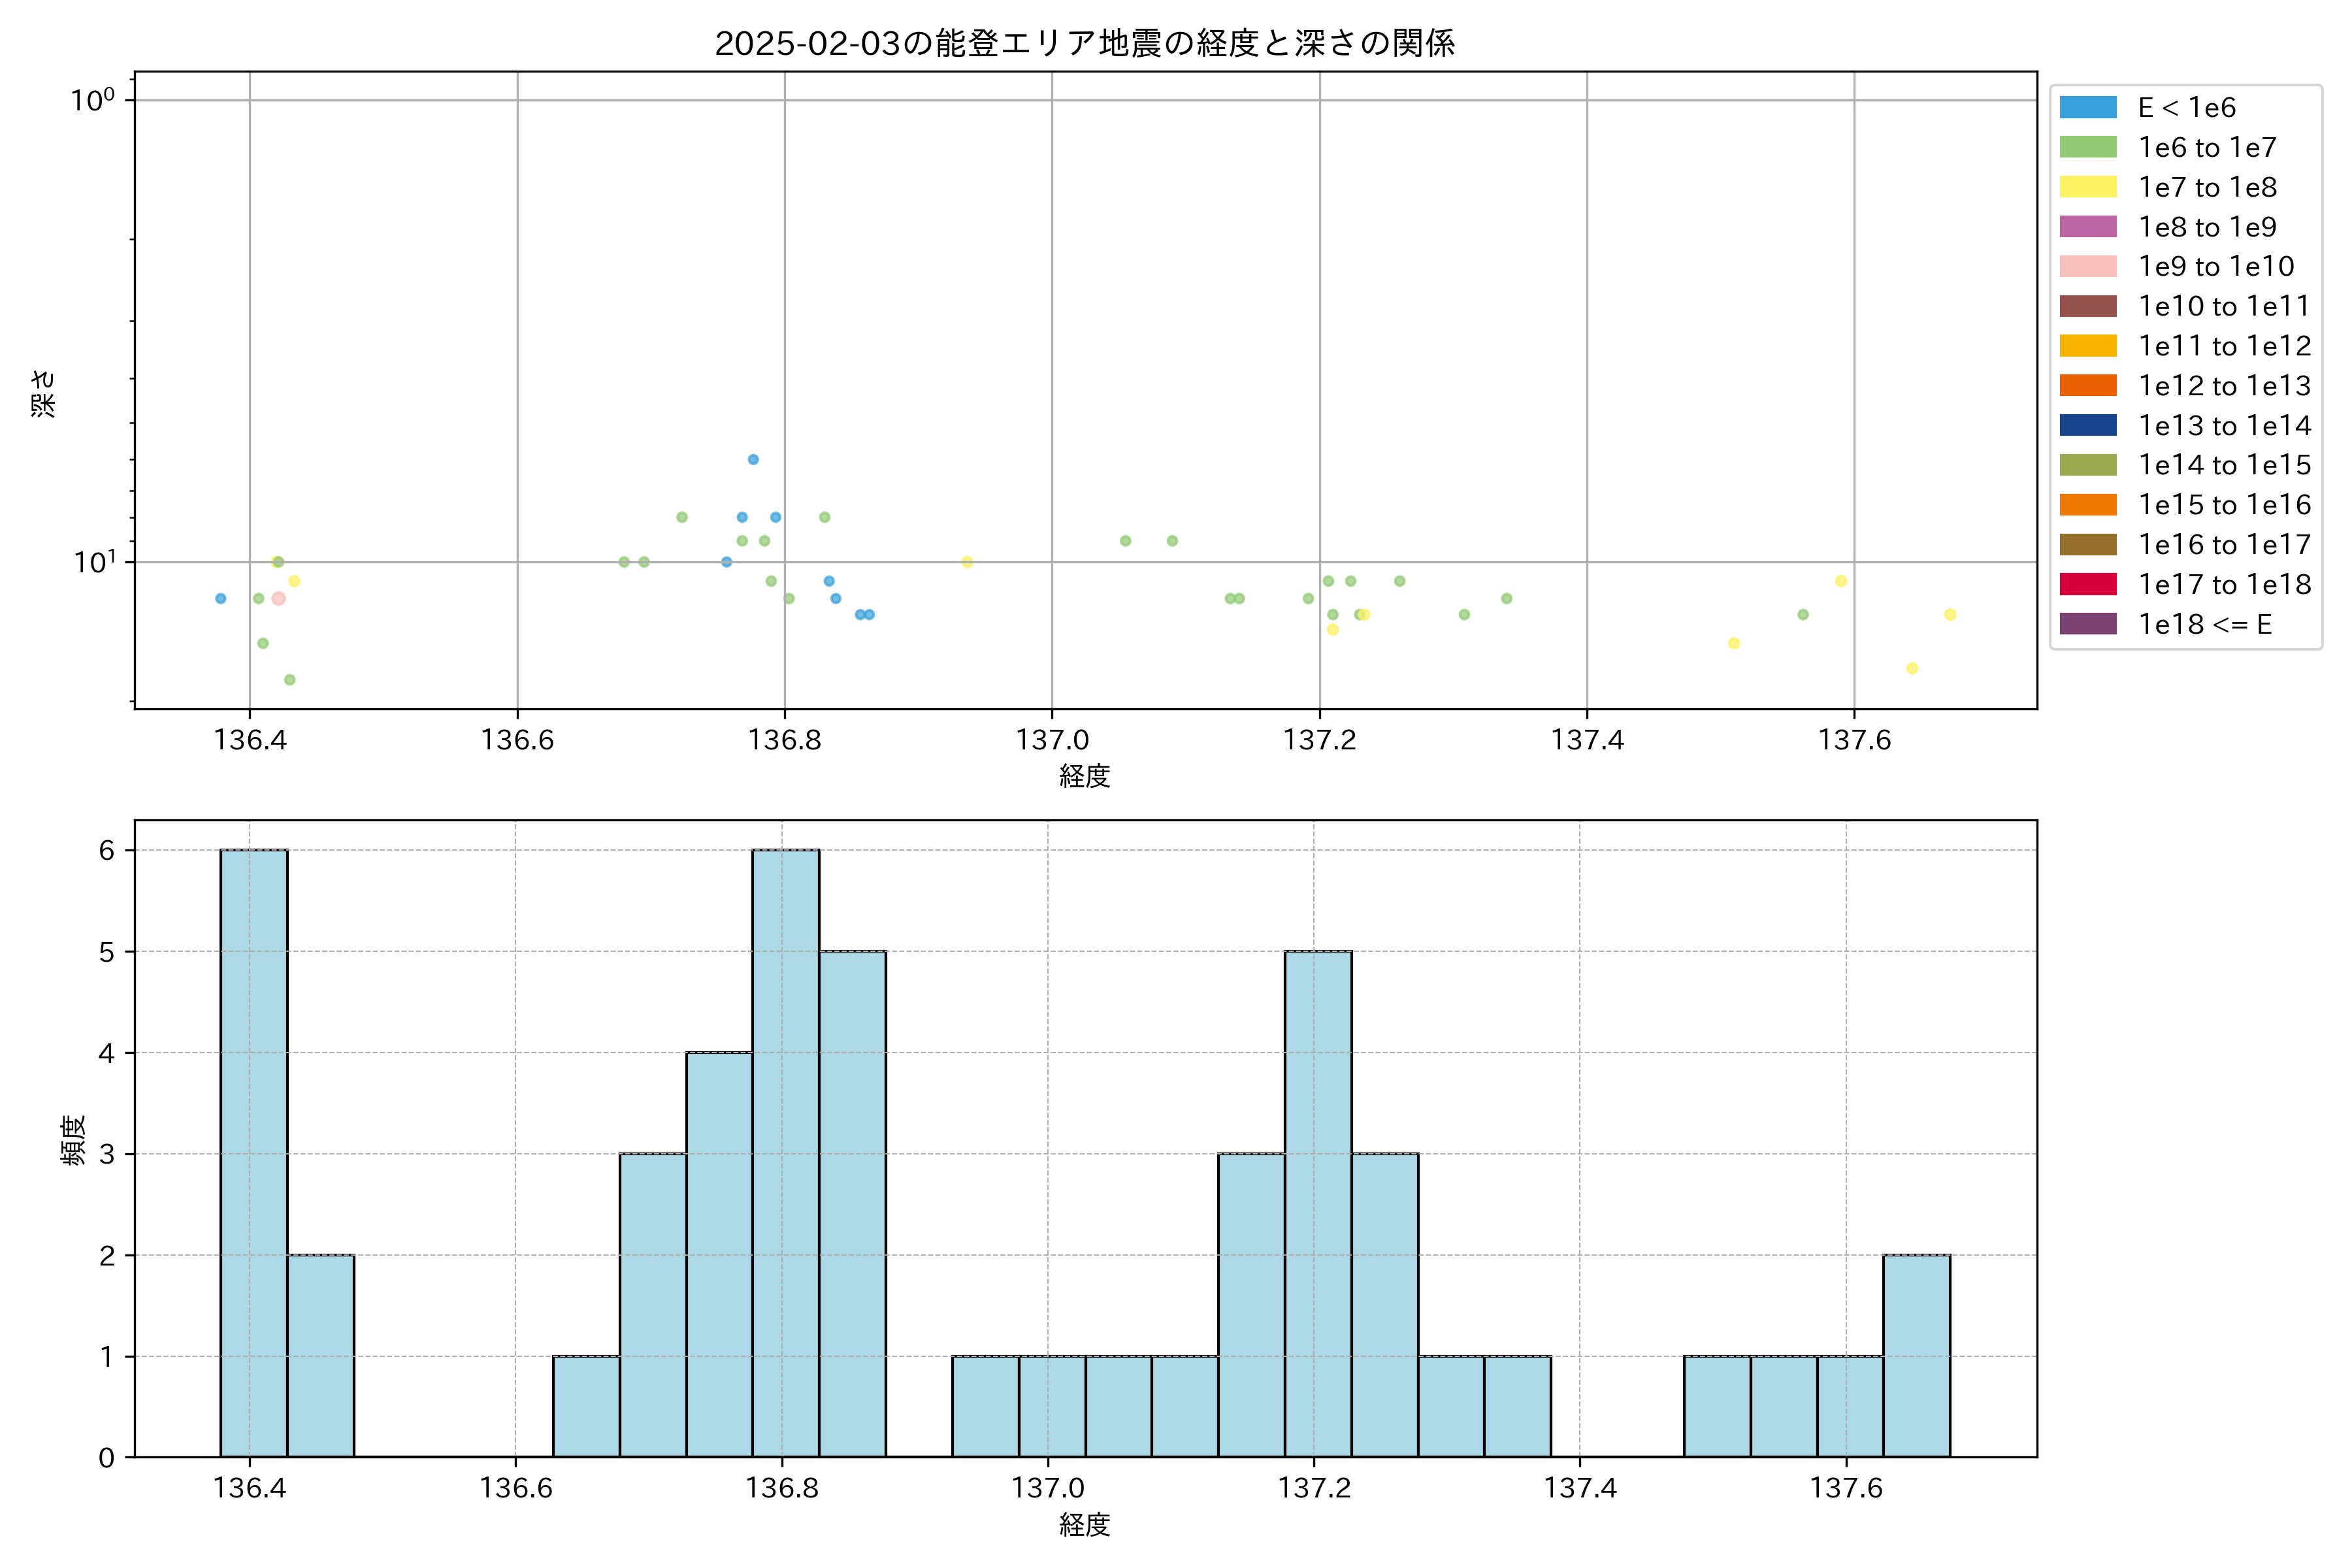Click the 137.0 tick label under the histogram
This screenshot has height=1568, width=2352.
click(x=1048, y=1488)
